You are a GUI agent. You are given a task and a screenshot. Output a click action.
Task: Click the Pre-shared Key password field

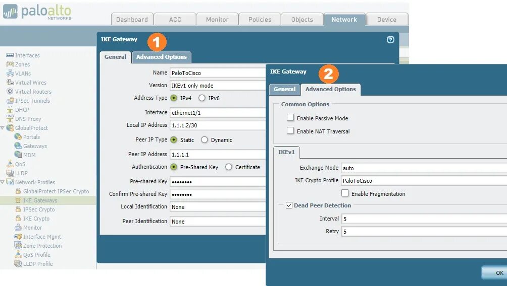point(218,182)
